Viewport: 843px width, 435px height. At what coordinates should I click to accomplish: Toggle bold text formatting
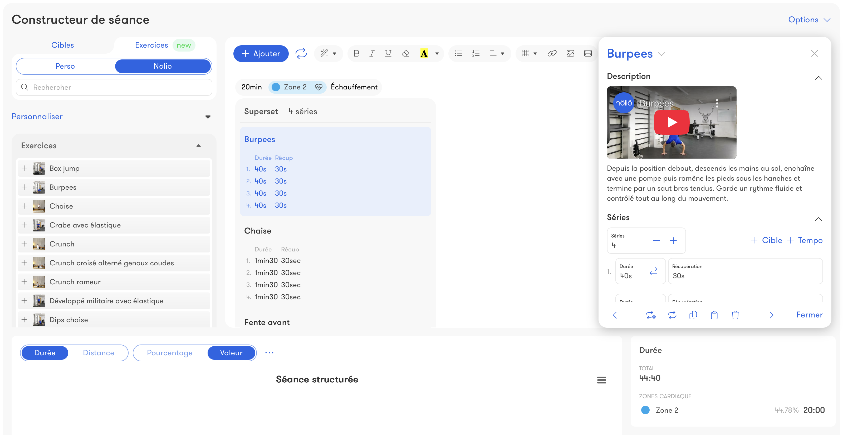pos(356,53)
